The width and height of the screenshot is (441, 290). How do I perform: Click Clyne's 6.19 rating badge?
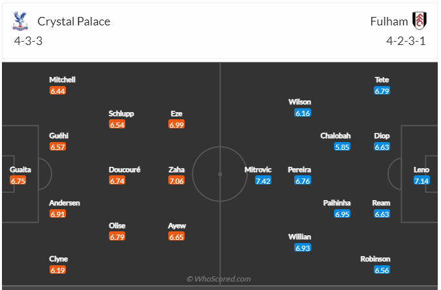click(x=58, y=270)
